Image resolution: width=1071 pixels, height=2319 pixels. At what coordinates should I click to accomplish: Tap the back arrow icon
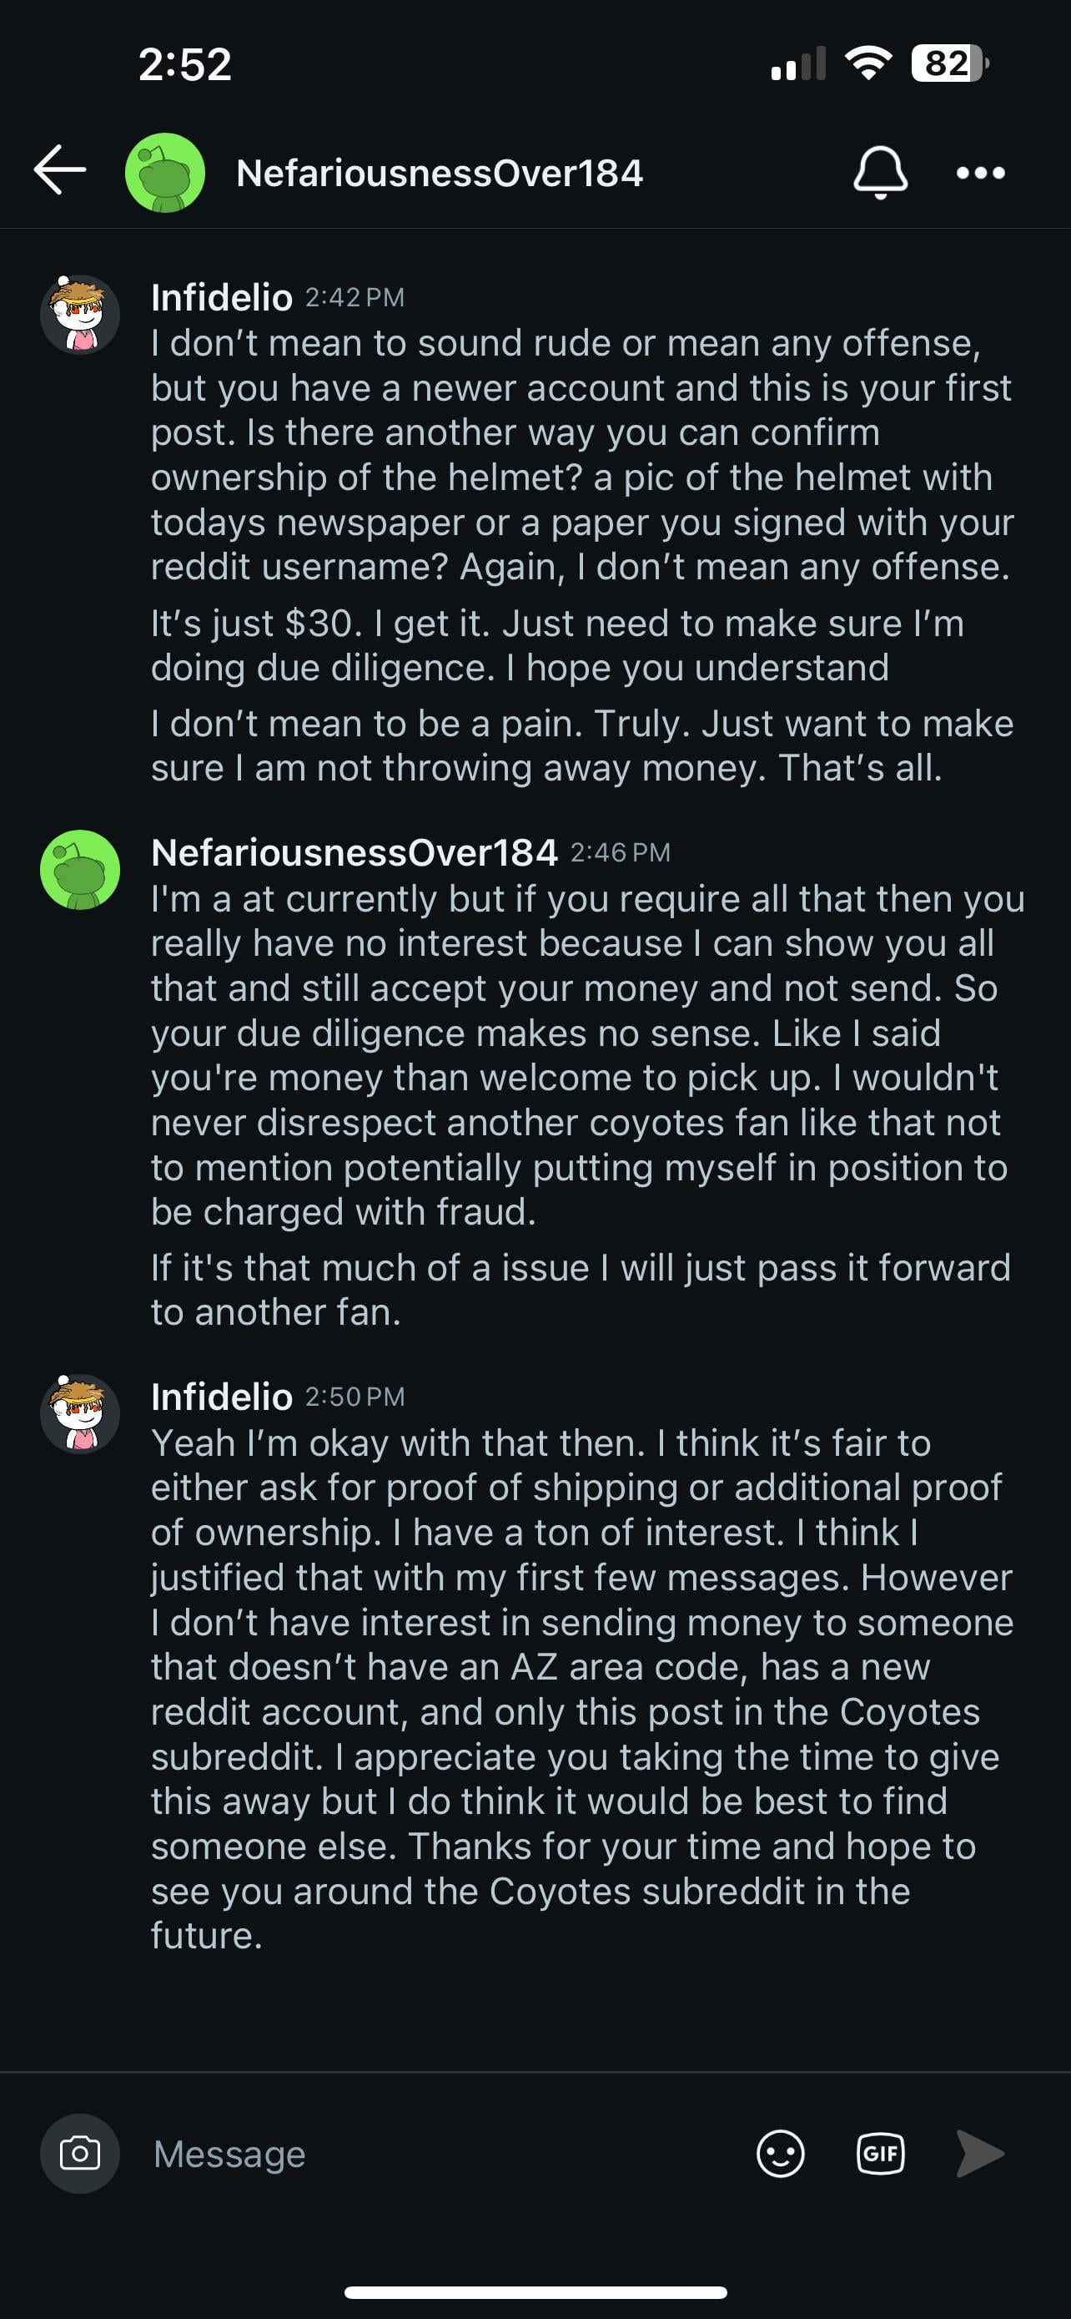tap(59, 171)
